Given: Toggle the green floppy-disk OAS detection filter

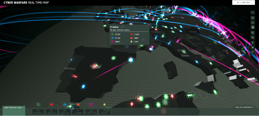Looking at the screenshot, I should point(39,104).
